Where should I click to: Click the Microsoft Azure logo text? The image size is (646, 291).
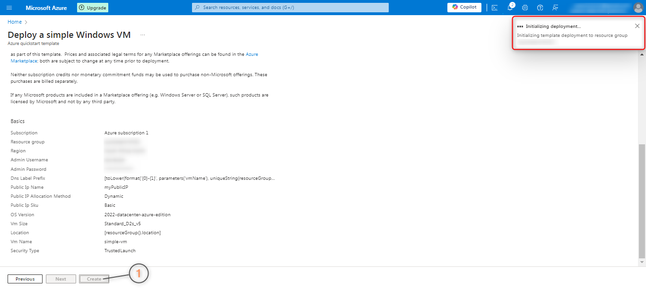pos(46,8)
